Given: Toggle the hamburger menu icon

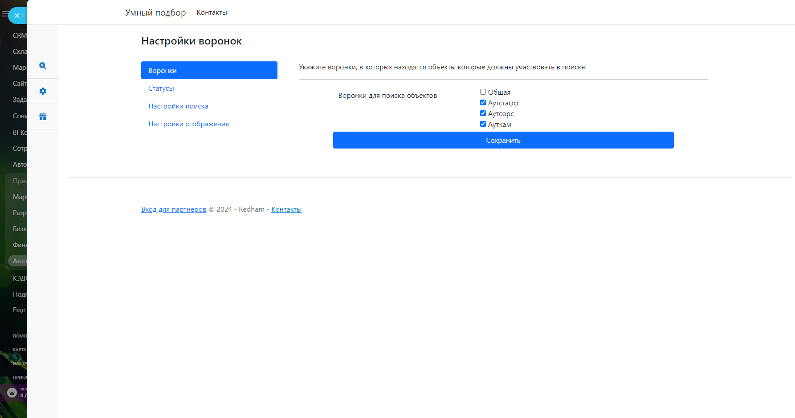Looking at the screenshot, I should [4, 14].
